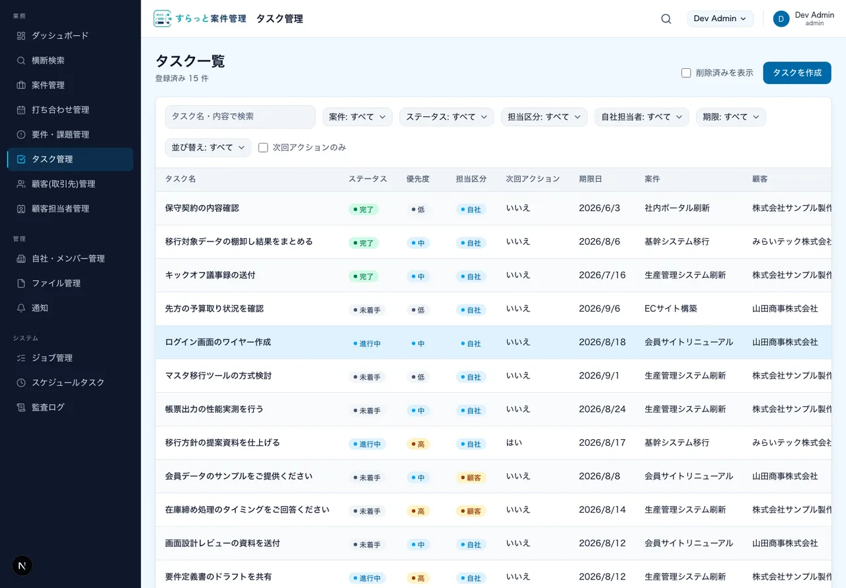
Task: Click the round N badge at bottom left
Action: 22,566
